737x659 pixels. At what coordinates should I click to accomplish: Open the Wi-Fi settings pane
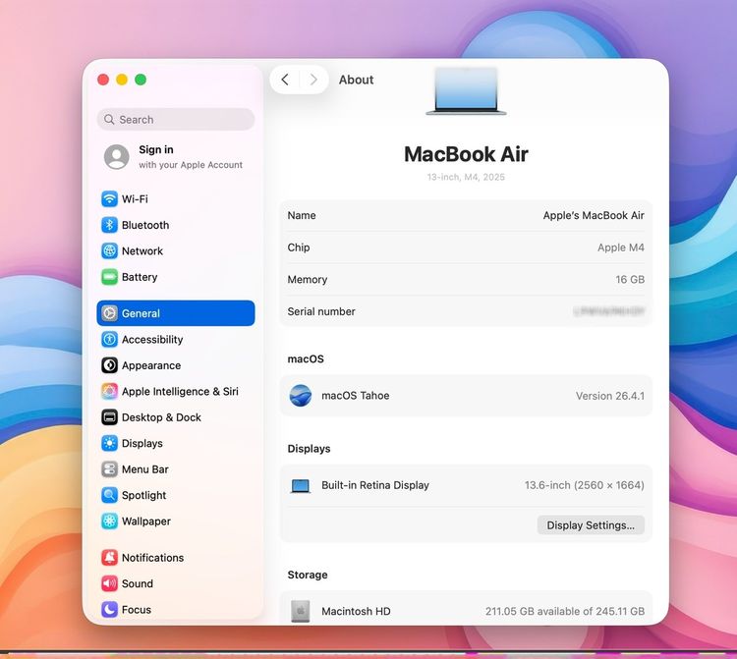(176, 198)
